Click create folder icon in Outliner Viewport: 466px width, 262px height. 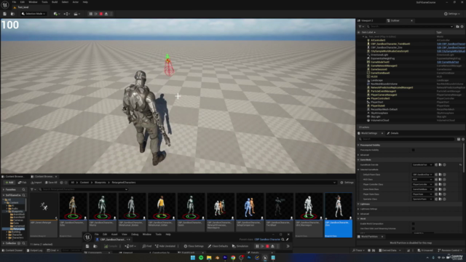[457, 26]
